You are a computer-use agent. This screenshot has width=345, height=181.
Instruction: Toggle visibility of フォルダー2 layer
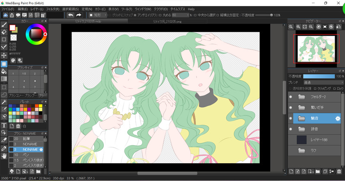click(x=291, y=97)
